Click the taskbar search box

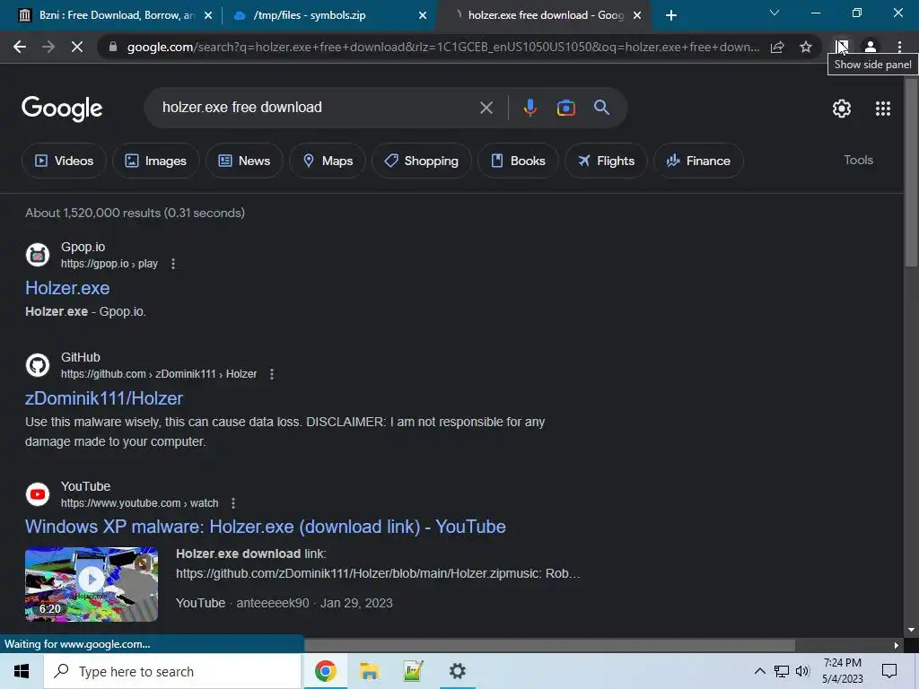pos(172,671)
